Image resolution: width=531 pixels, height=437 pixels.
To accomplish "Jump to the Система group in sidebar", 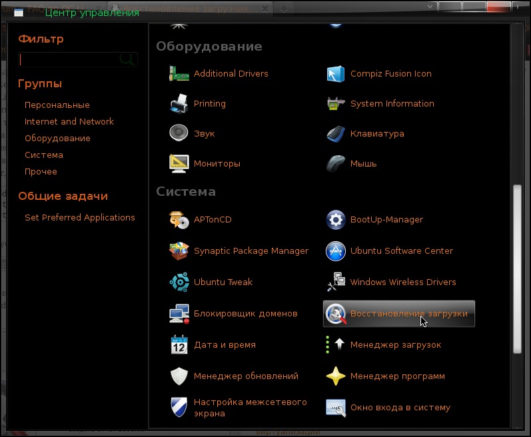I will point(44,155).
